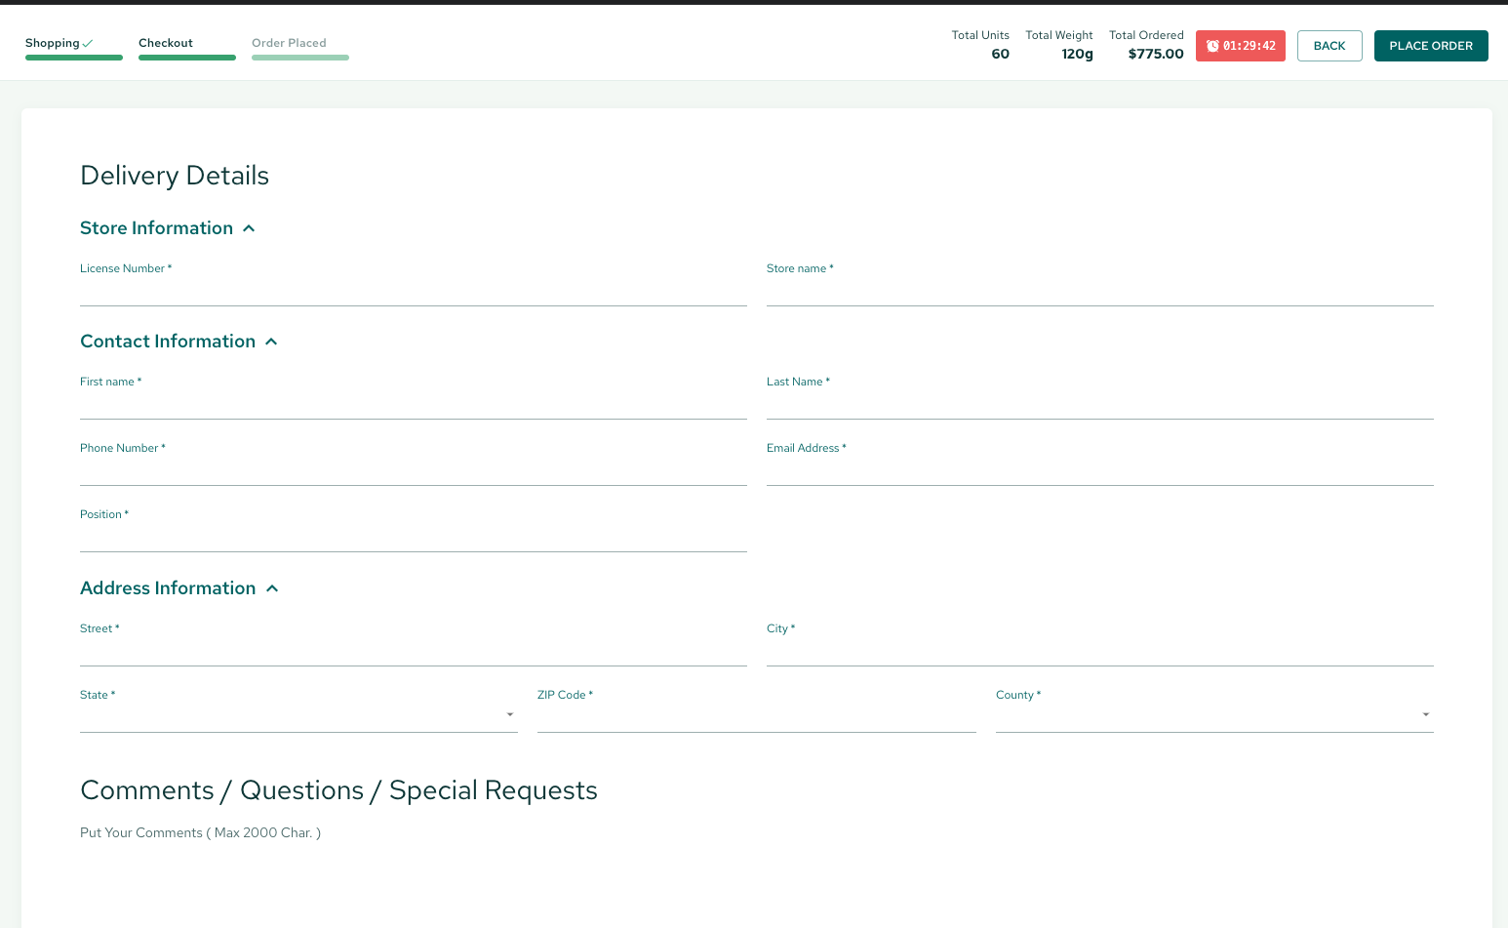Click the Place Order button
Screen dimensions: 1508x928
point(1431,46)
